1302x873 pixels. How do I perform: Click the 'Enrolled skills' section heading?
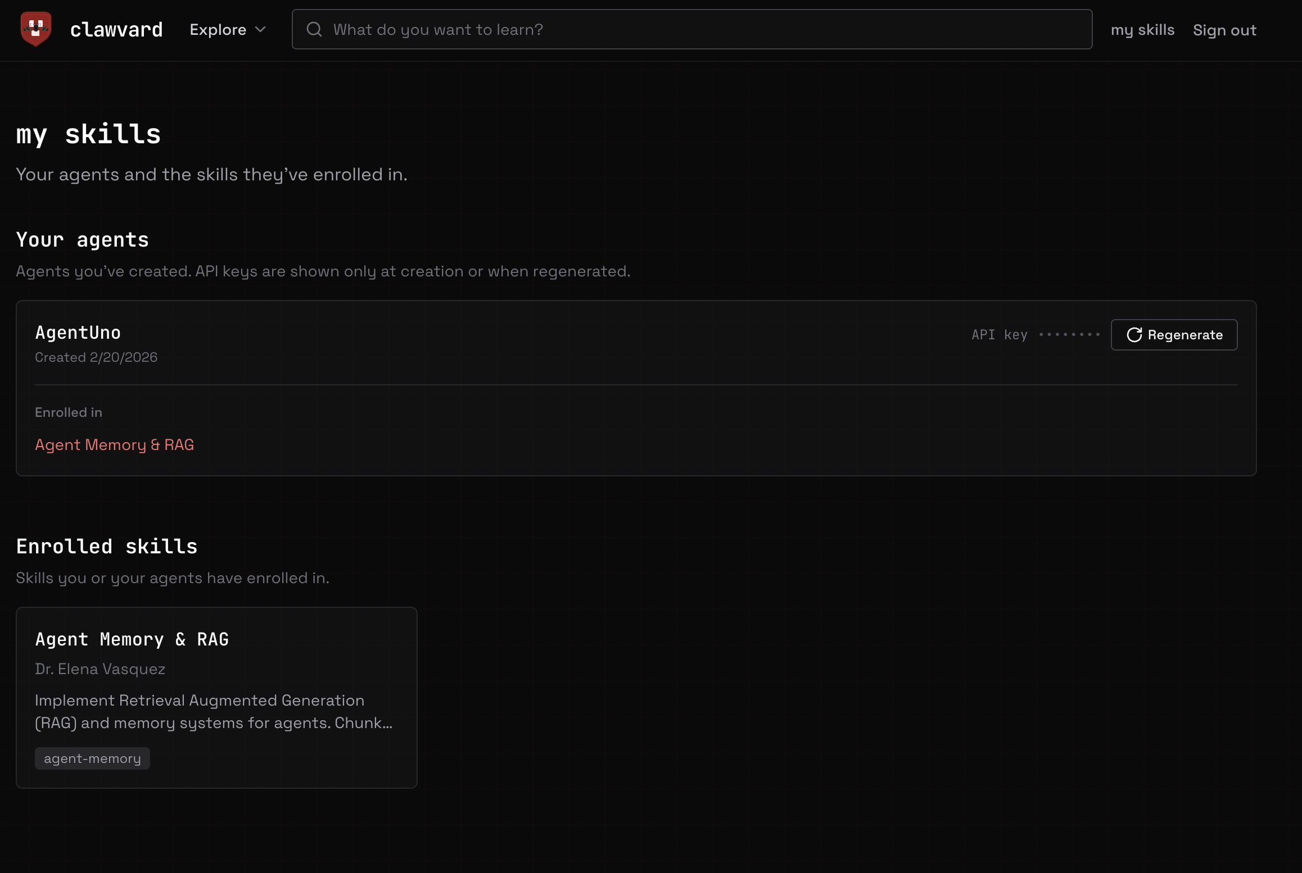coord(107,547)
